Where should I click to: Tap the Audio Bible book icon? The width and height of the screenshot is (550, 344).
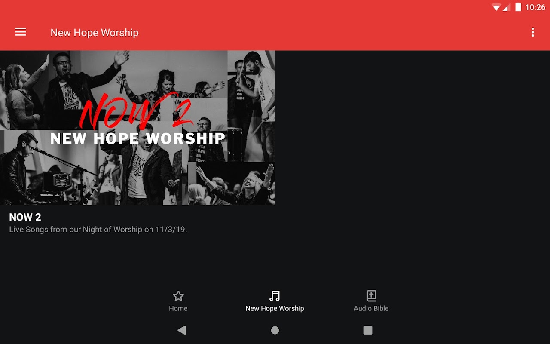[x=371, y=296]
